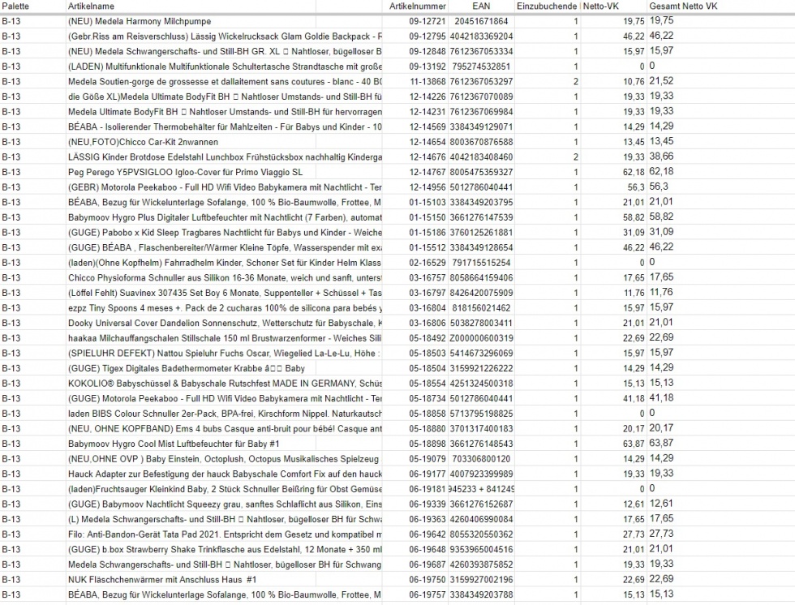Select the BÉABA Isolierender Thermobehälter cell
The width and height of the screenshot is (795, 605).
tap(224, 127)
